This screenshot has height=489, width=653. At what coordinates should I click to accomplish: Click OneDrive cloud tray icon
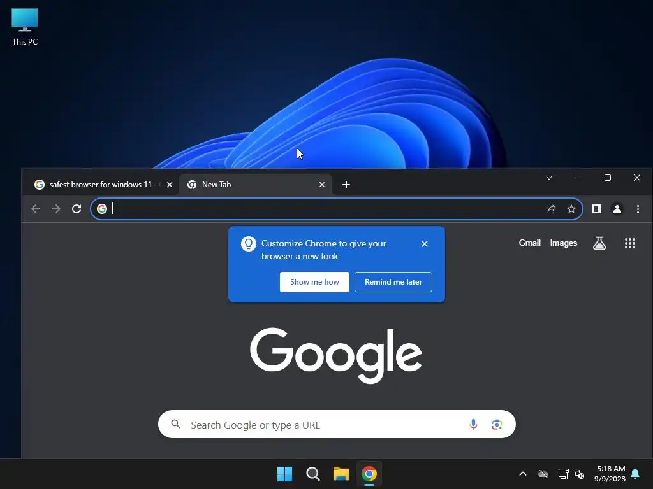pos(543,474)
